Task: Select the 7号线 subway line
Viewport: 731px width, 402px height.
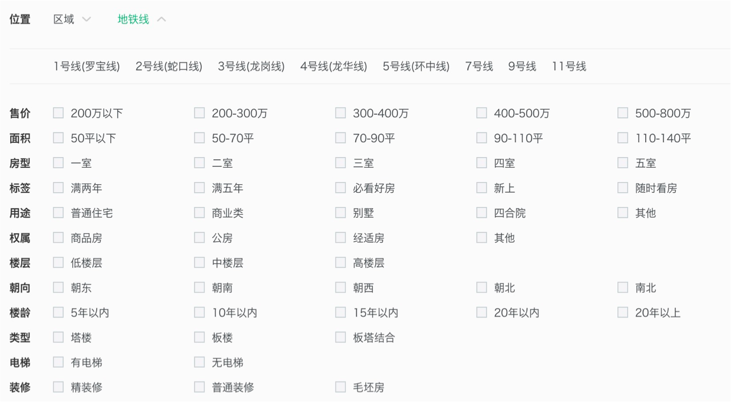Action: [479, 67]
